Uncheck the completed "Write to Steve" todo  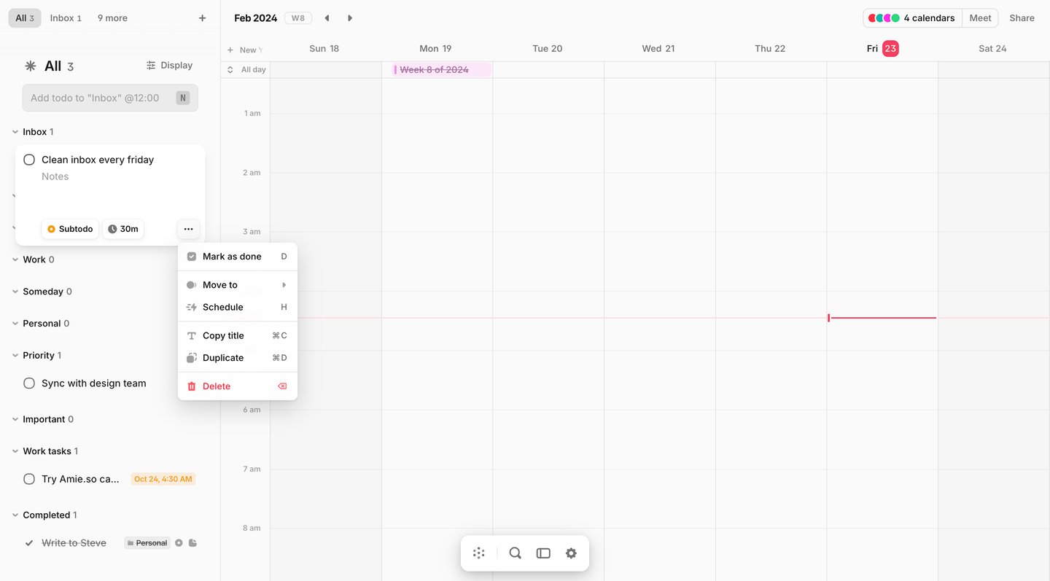coord(29,542)
